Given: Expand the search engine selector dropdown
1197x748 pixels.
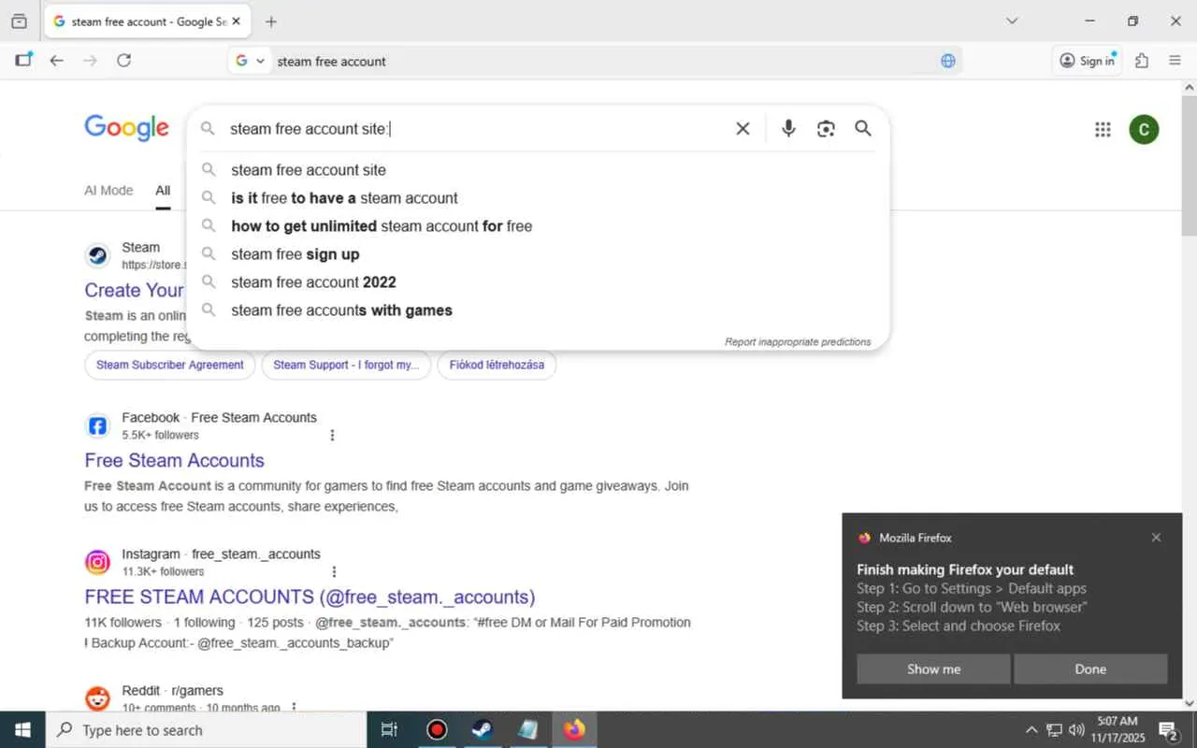Looking at the screenshot, I should click(x=251, y=61).
